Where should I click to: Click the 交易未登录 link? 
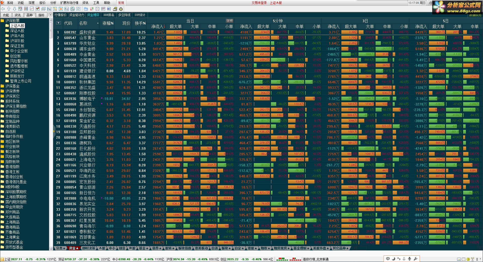(x=259, y=3)
